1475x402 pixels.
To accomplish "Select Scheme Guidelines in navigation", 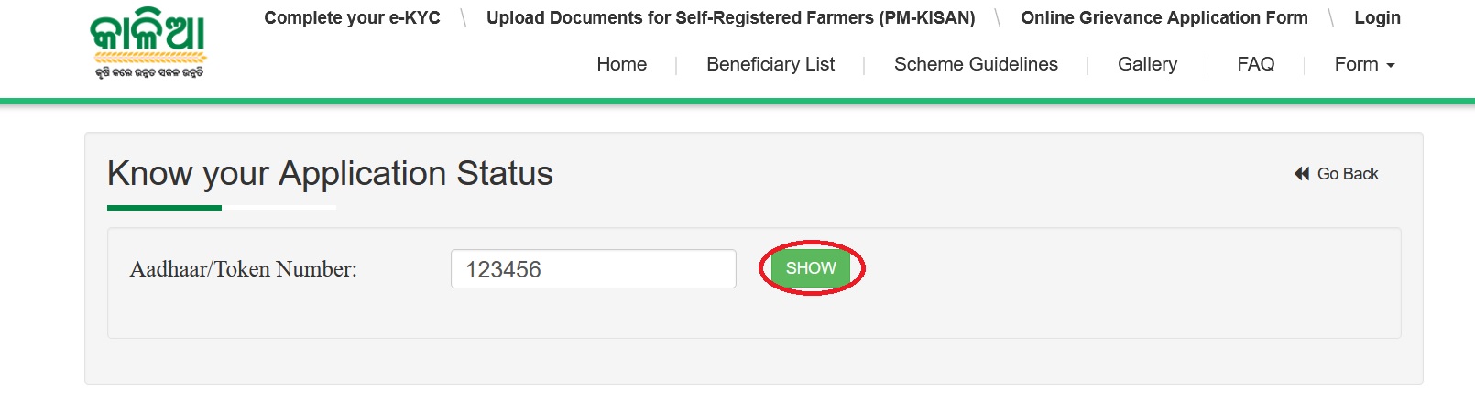I will (x=976, y=64).
